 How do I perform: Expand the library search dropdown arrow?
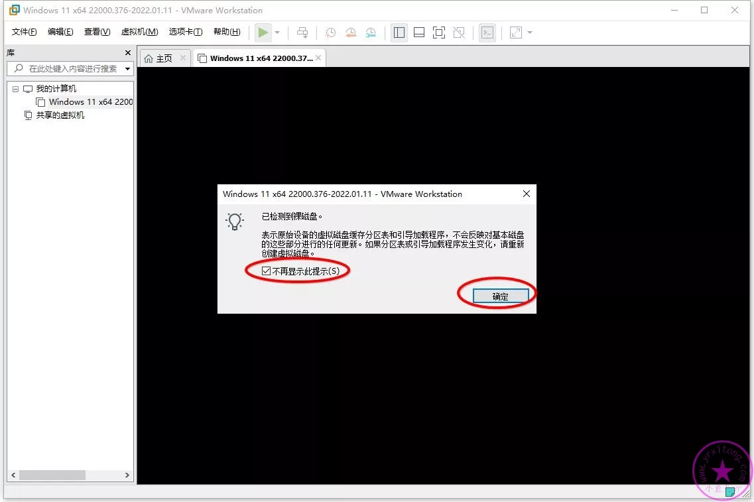pos(127,69)
